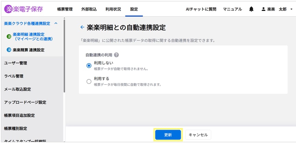
Task: Click the user profile silhouette icon
Action: click(263, 9)
